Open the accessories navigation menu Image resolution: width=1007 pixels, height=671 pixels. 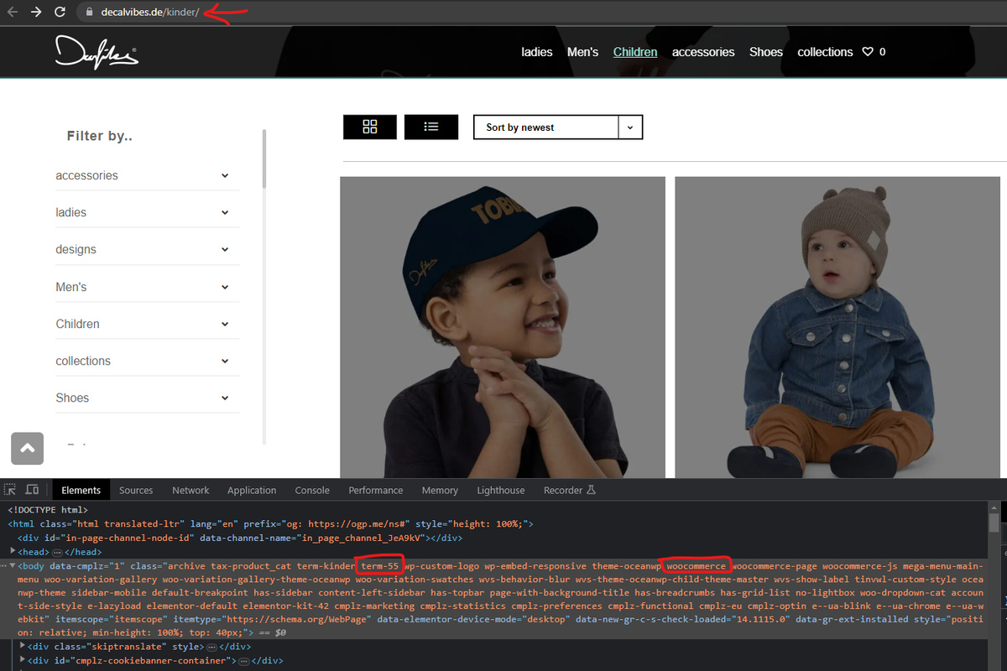pyautogui.click(x=703, y=52)
